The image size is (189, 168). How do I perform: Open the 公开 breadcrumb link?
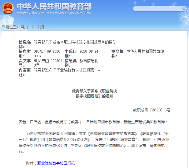coord(41,27)
